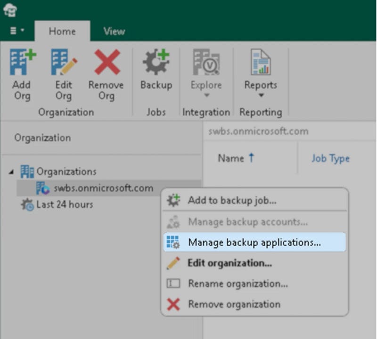Image resolution: width=377 pixels, height=339 pixels.
Task: Select the Home tab
Action: [x=62, y=31]
